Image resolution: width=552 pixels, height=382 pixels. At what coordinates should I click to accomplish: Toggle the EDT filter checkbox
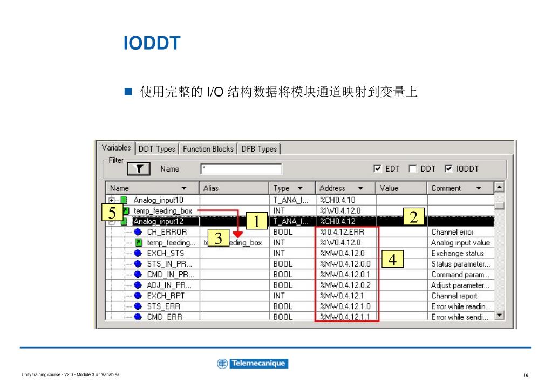(x=377, y=169)
